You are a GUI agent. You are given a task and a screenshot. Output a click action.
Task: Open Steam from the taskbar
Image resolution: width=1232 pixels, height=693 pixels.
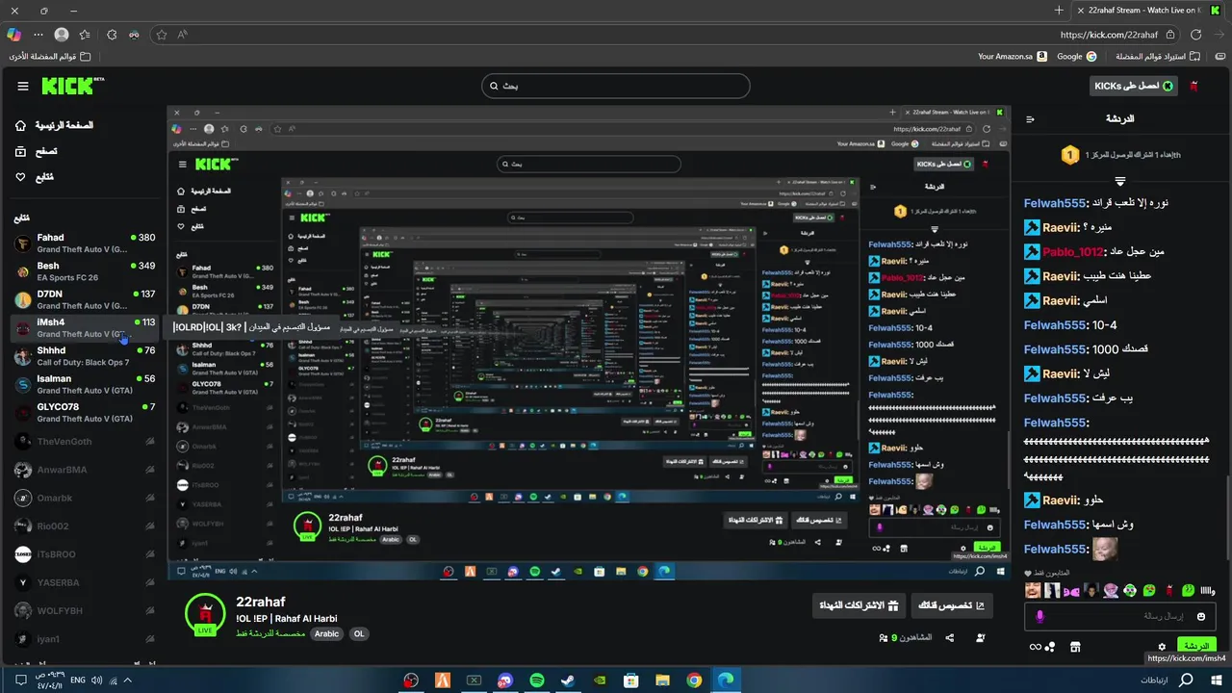pyautogui.click(x=568, y=680)
